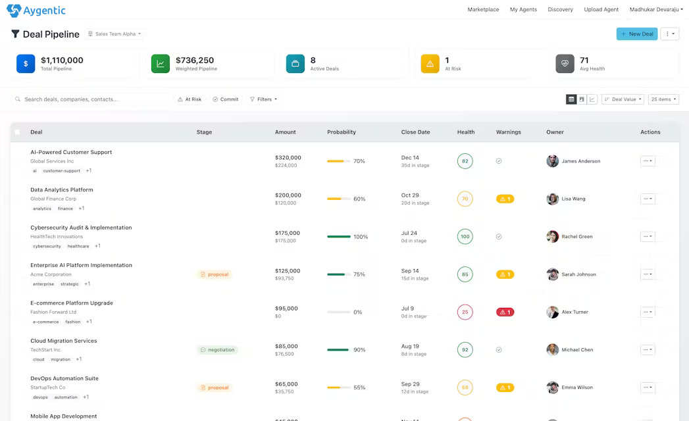Click the Avg Health heart icon

tap(565, 64)
